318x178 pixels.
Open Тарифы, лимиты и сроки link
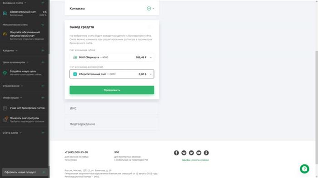(x=195, y=160)
